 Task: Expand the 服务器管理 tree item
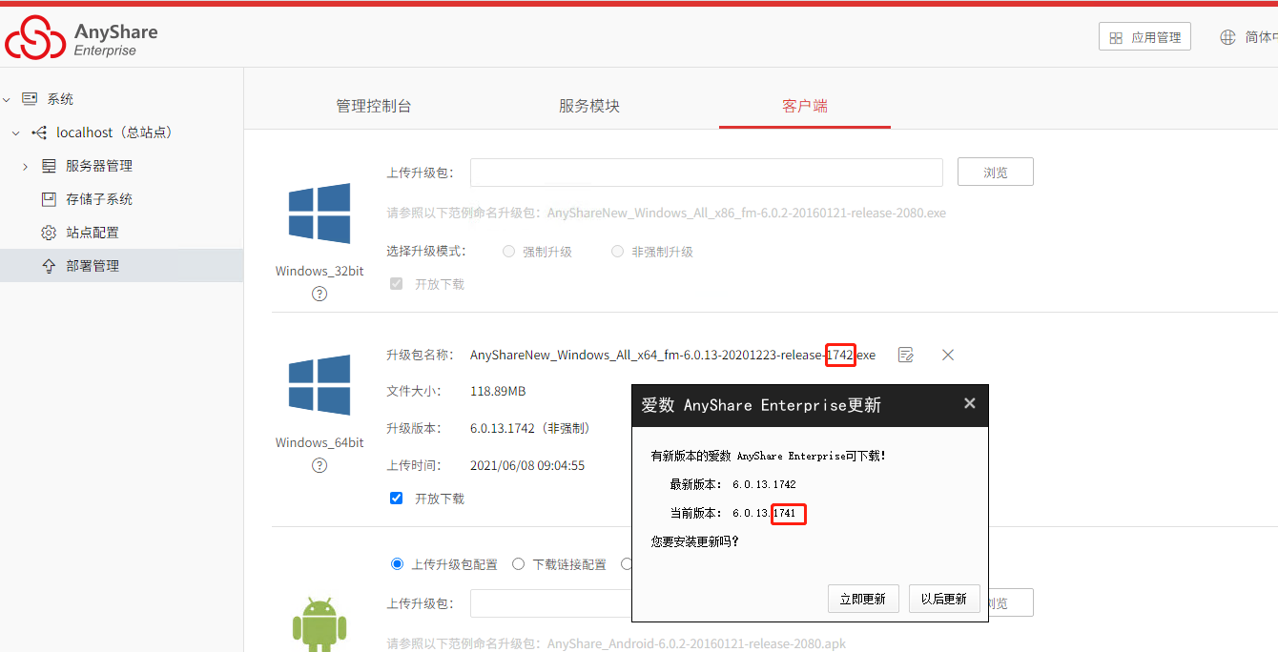point(26,166)
